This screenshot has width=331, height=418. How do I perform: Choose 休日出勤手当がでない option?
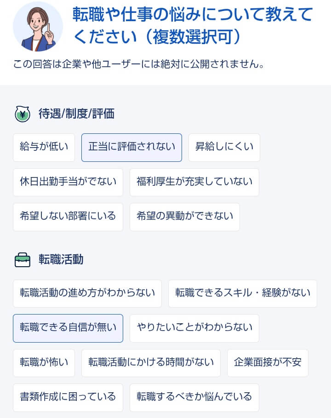68,182
